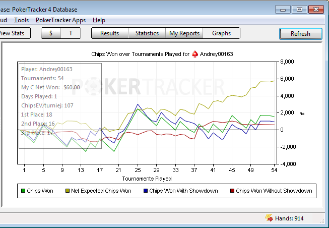Switch to tournaments with T button
329x228 pixels.
coord(71,33)
